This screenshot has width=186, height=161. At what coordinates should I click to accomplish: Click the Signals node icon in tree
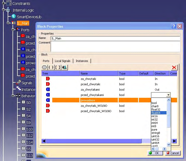(x=18, y=82)
